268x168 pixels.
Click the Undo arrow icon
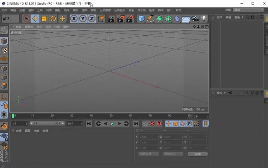click(6, 18)
